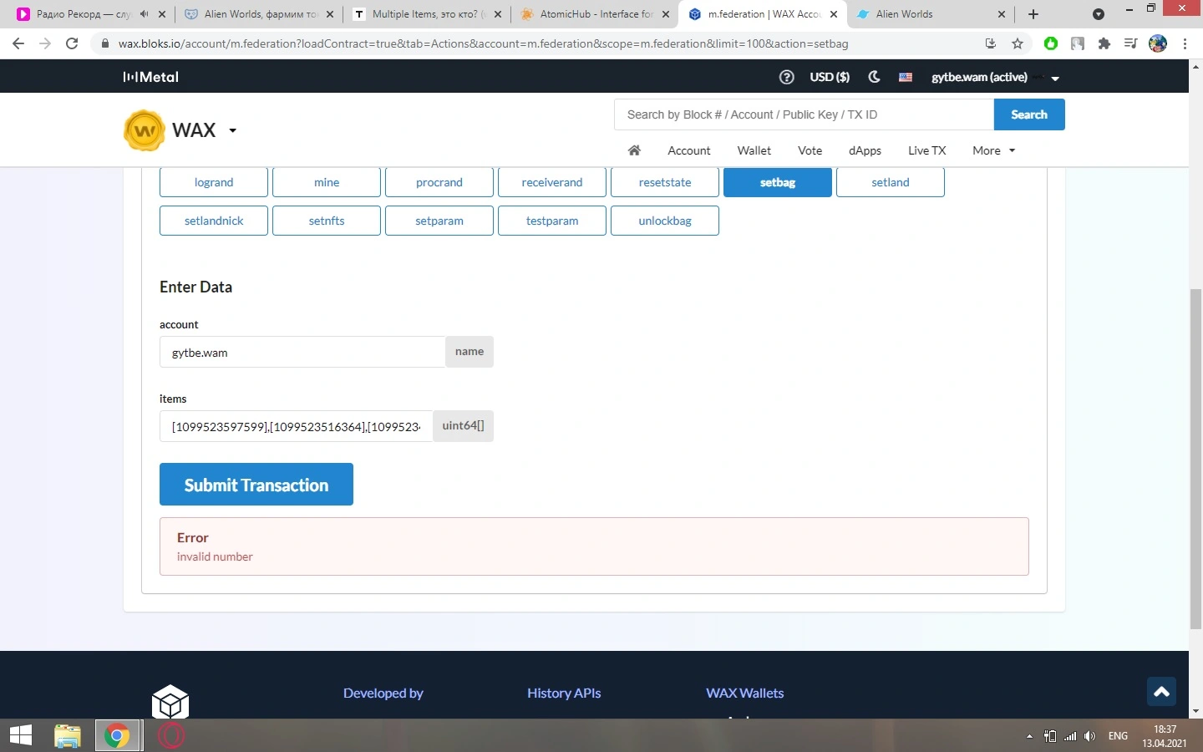The image size is (1203, 752).
Task: Open the Account menu item
Action: point(689,150)
